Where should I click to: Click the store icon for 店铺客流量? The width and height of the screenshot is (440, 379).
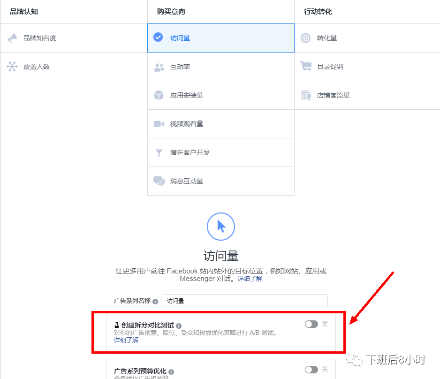point(306,95)
